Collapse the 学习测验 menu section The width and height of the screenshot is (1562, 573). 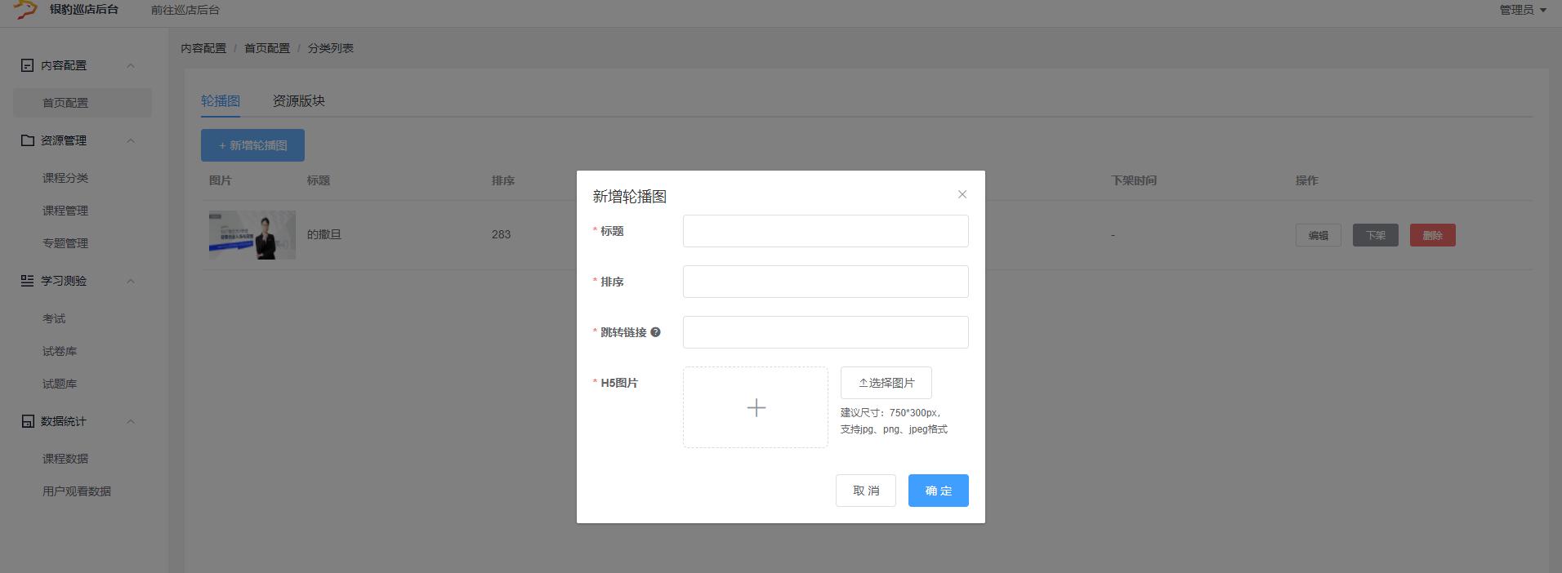click(x=131, y=281)
